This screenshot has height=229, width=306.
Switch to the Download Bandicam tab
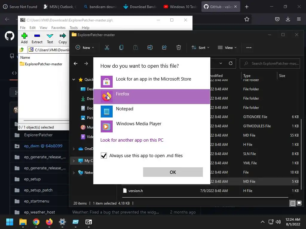(x=140, y=7)
